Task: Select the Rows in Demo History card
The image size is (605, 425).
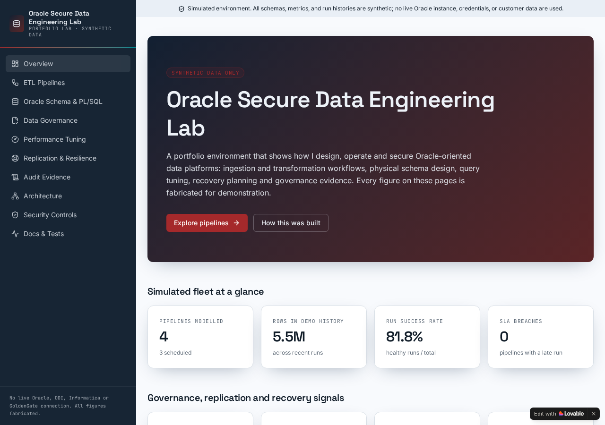Action: (314, 337)
